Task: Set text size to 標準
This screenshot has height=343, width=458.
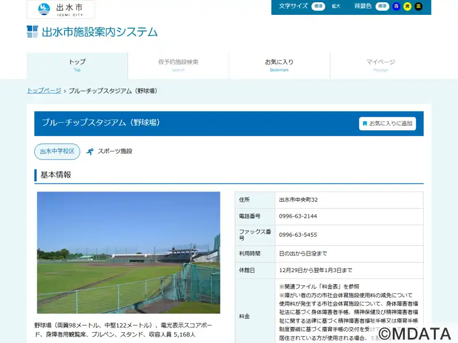Action: [318, 6]
